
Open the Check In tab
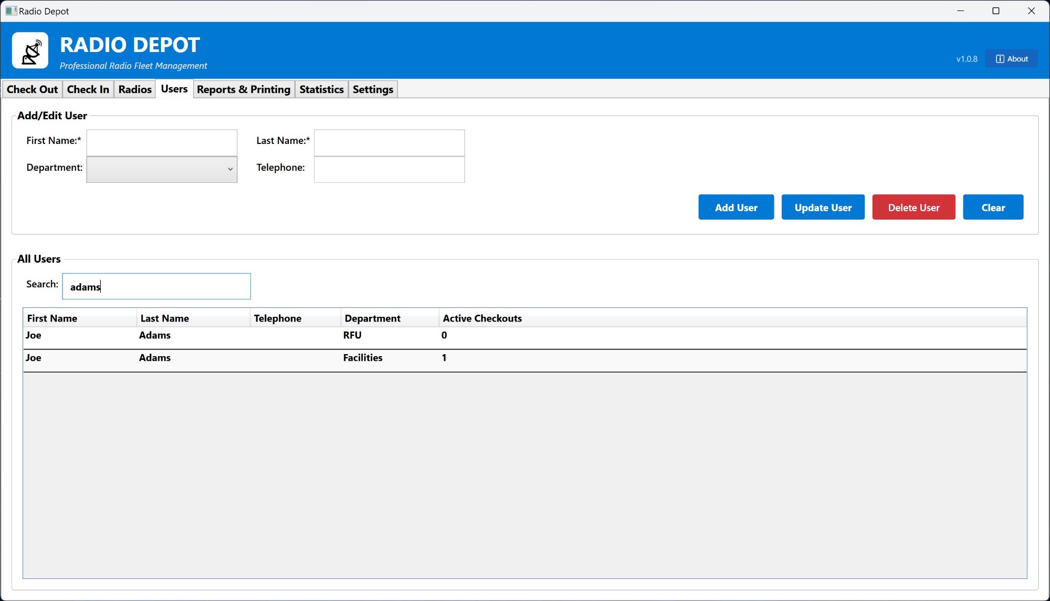point(88,89)
